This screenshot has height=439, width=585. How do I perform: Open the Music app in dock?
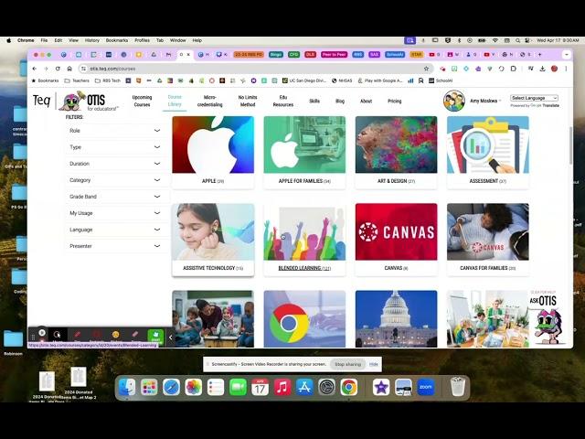click(282, 388)
